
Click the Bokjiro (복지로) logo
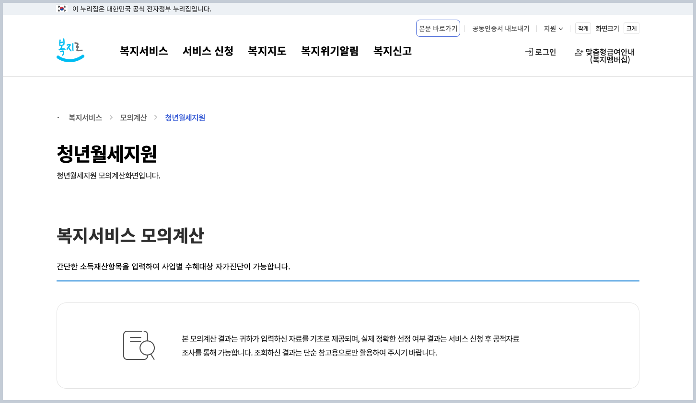tap(70, 50)
